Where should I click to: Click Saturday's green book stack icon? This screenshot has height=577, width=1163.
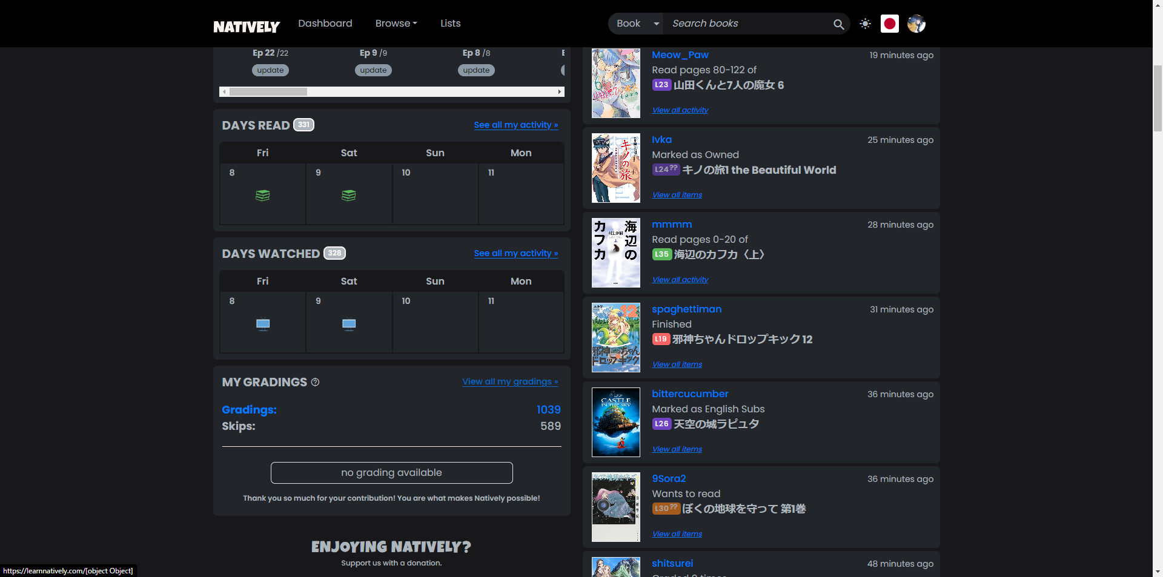click(x=349, y=196)
